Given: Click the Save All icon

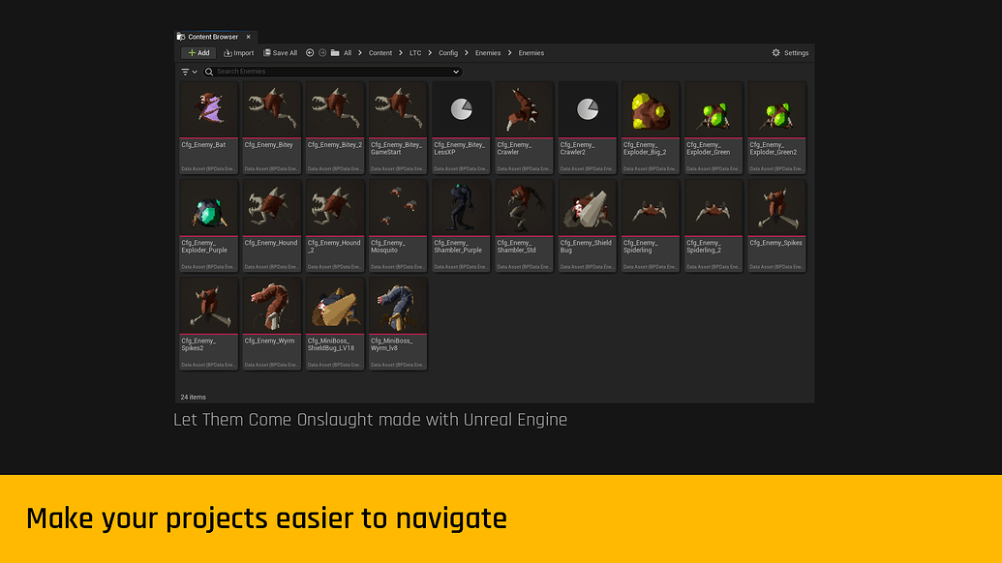Looking at the screenshot, I should coord(267,53).
